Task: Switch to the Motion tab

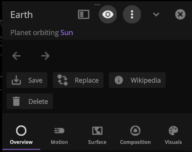Action: [x=59, y=135]
